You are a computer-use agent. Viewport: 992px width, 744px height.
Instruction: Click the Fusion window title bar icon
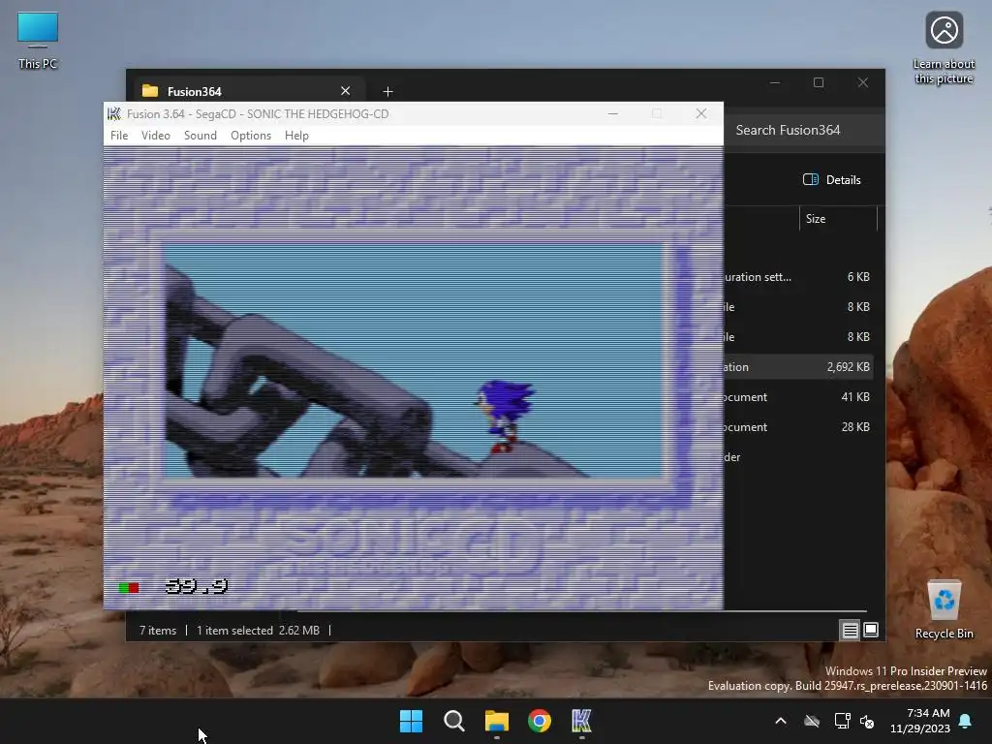pyautogui.click(x=114, y=114)
